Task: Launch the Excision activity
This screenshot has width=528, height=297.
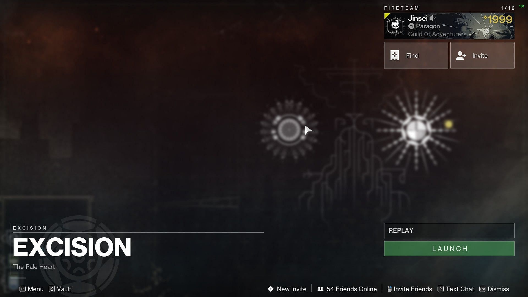Action: 449,248
